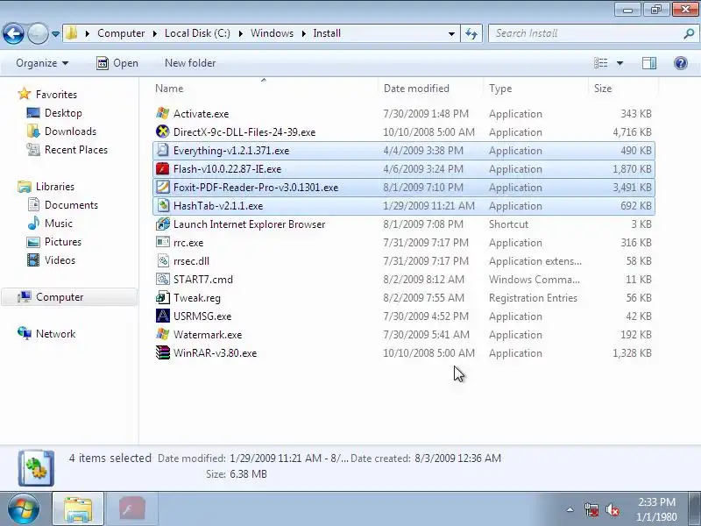Click the Tweak.reg file icon
The image size is (701, 526).
[163, 297]
